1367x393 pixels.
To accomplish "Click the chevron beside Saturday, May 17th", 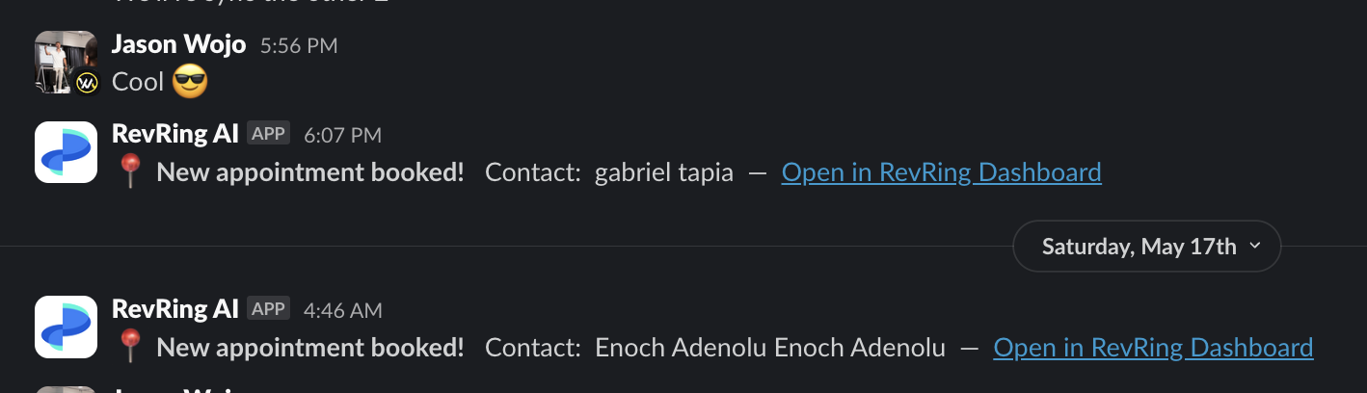I will [1254, 247].
